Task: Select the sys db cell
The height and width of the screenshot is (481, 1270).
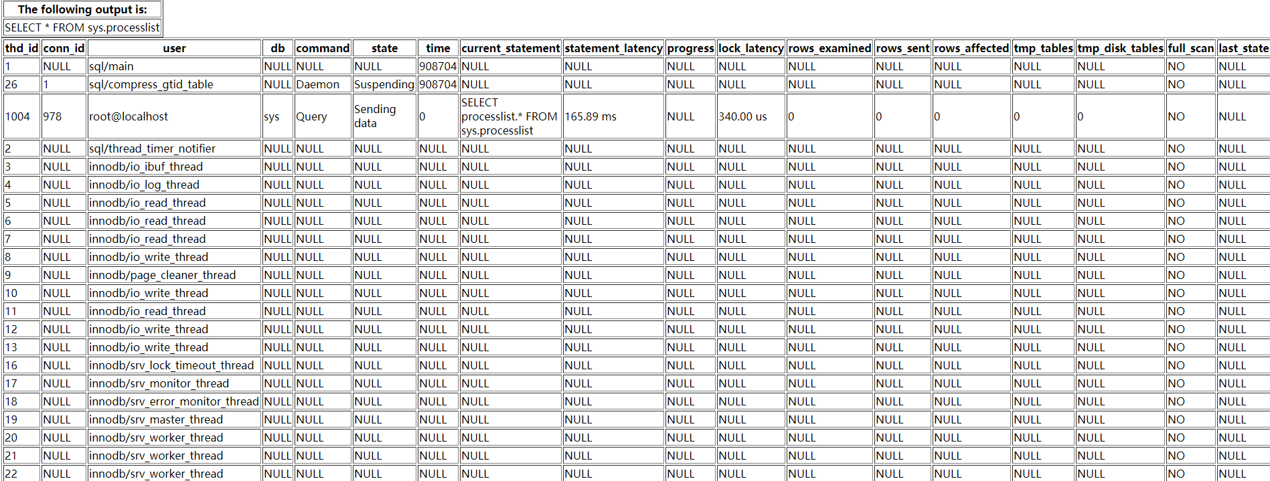Action: pos(277,116)
